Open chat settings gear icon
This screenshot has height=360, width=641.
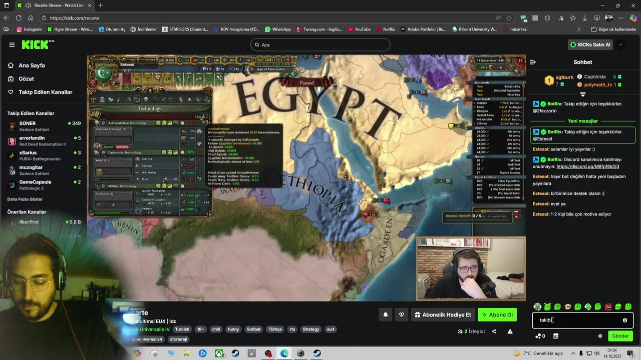[600, 336]
